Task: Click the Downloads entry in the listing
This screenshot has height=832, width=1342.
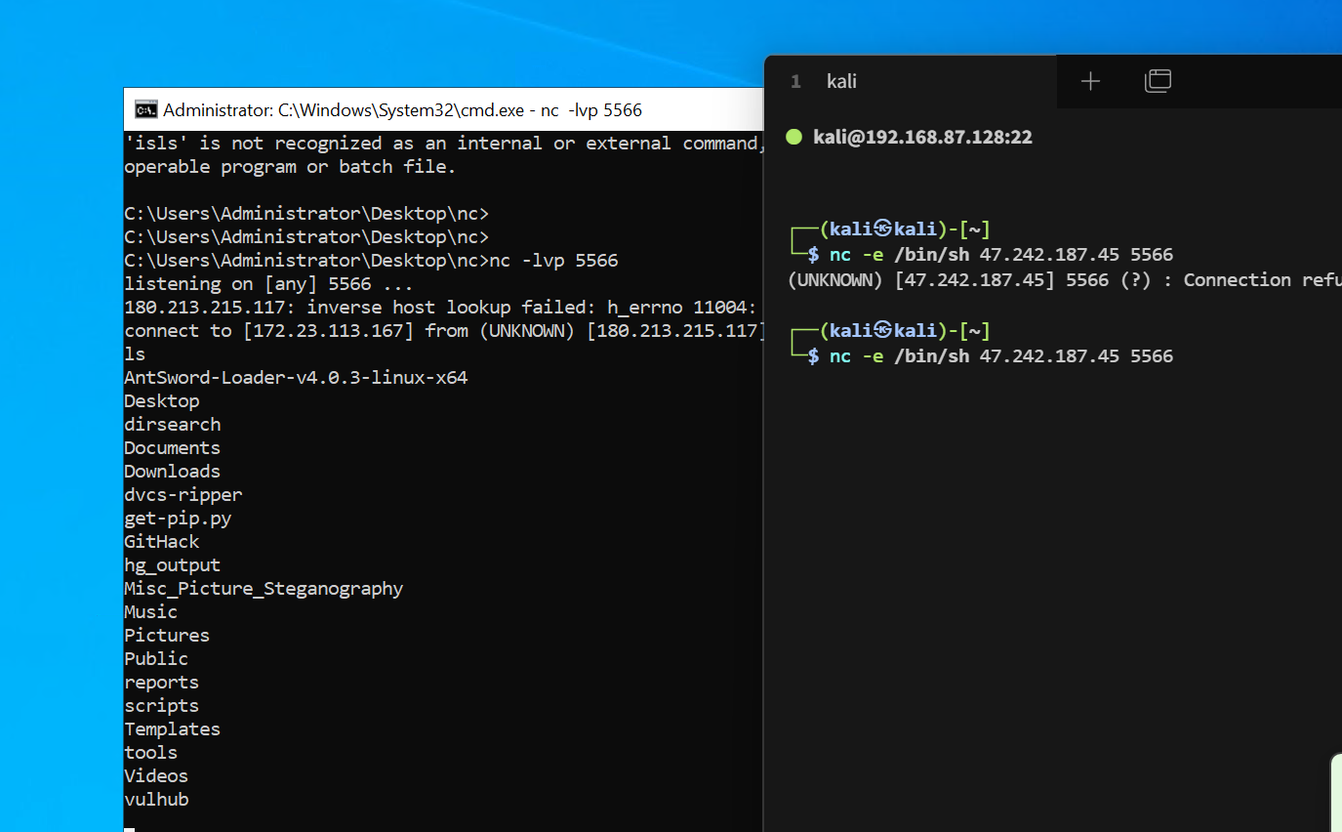Action: coord(173,472)
